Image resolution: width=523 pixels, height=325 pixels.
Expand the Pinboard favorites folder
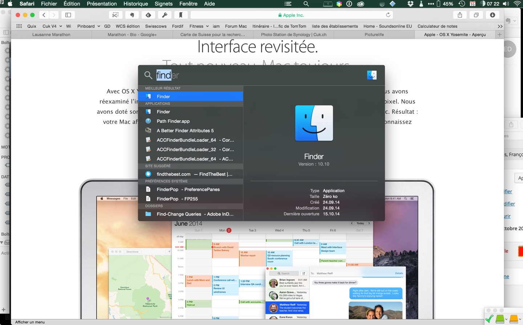(x=89, y=26)
